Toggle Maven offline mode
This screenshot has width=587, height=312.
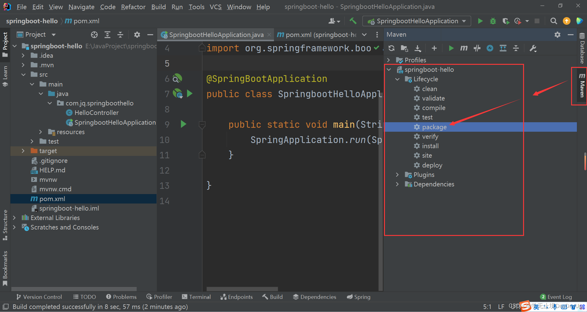[x=477, y=48]
